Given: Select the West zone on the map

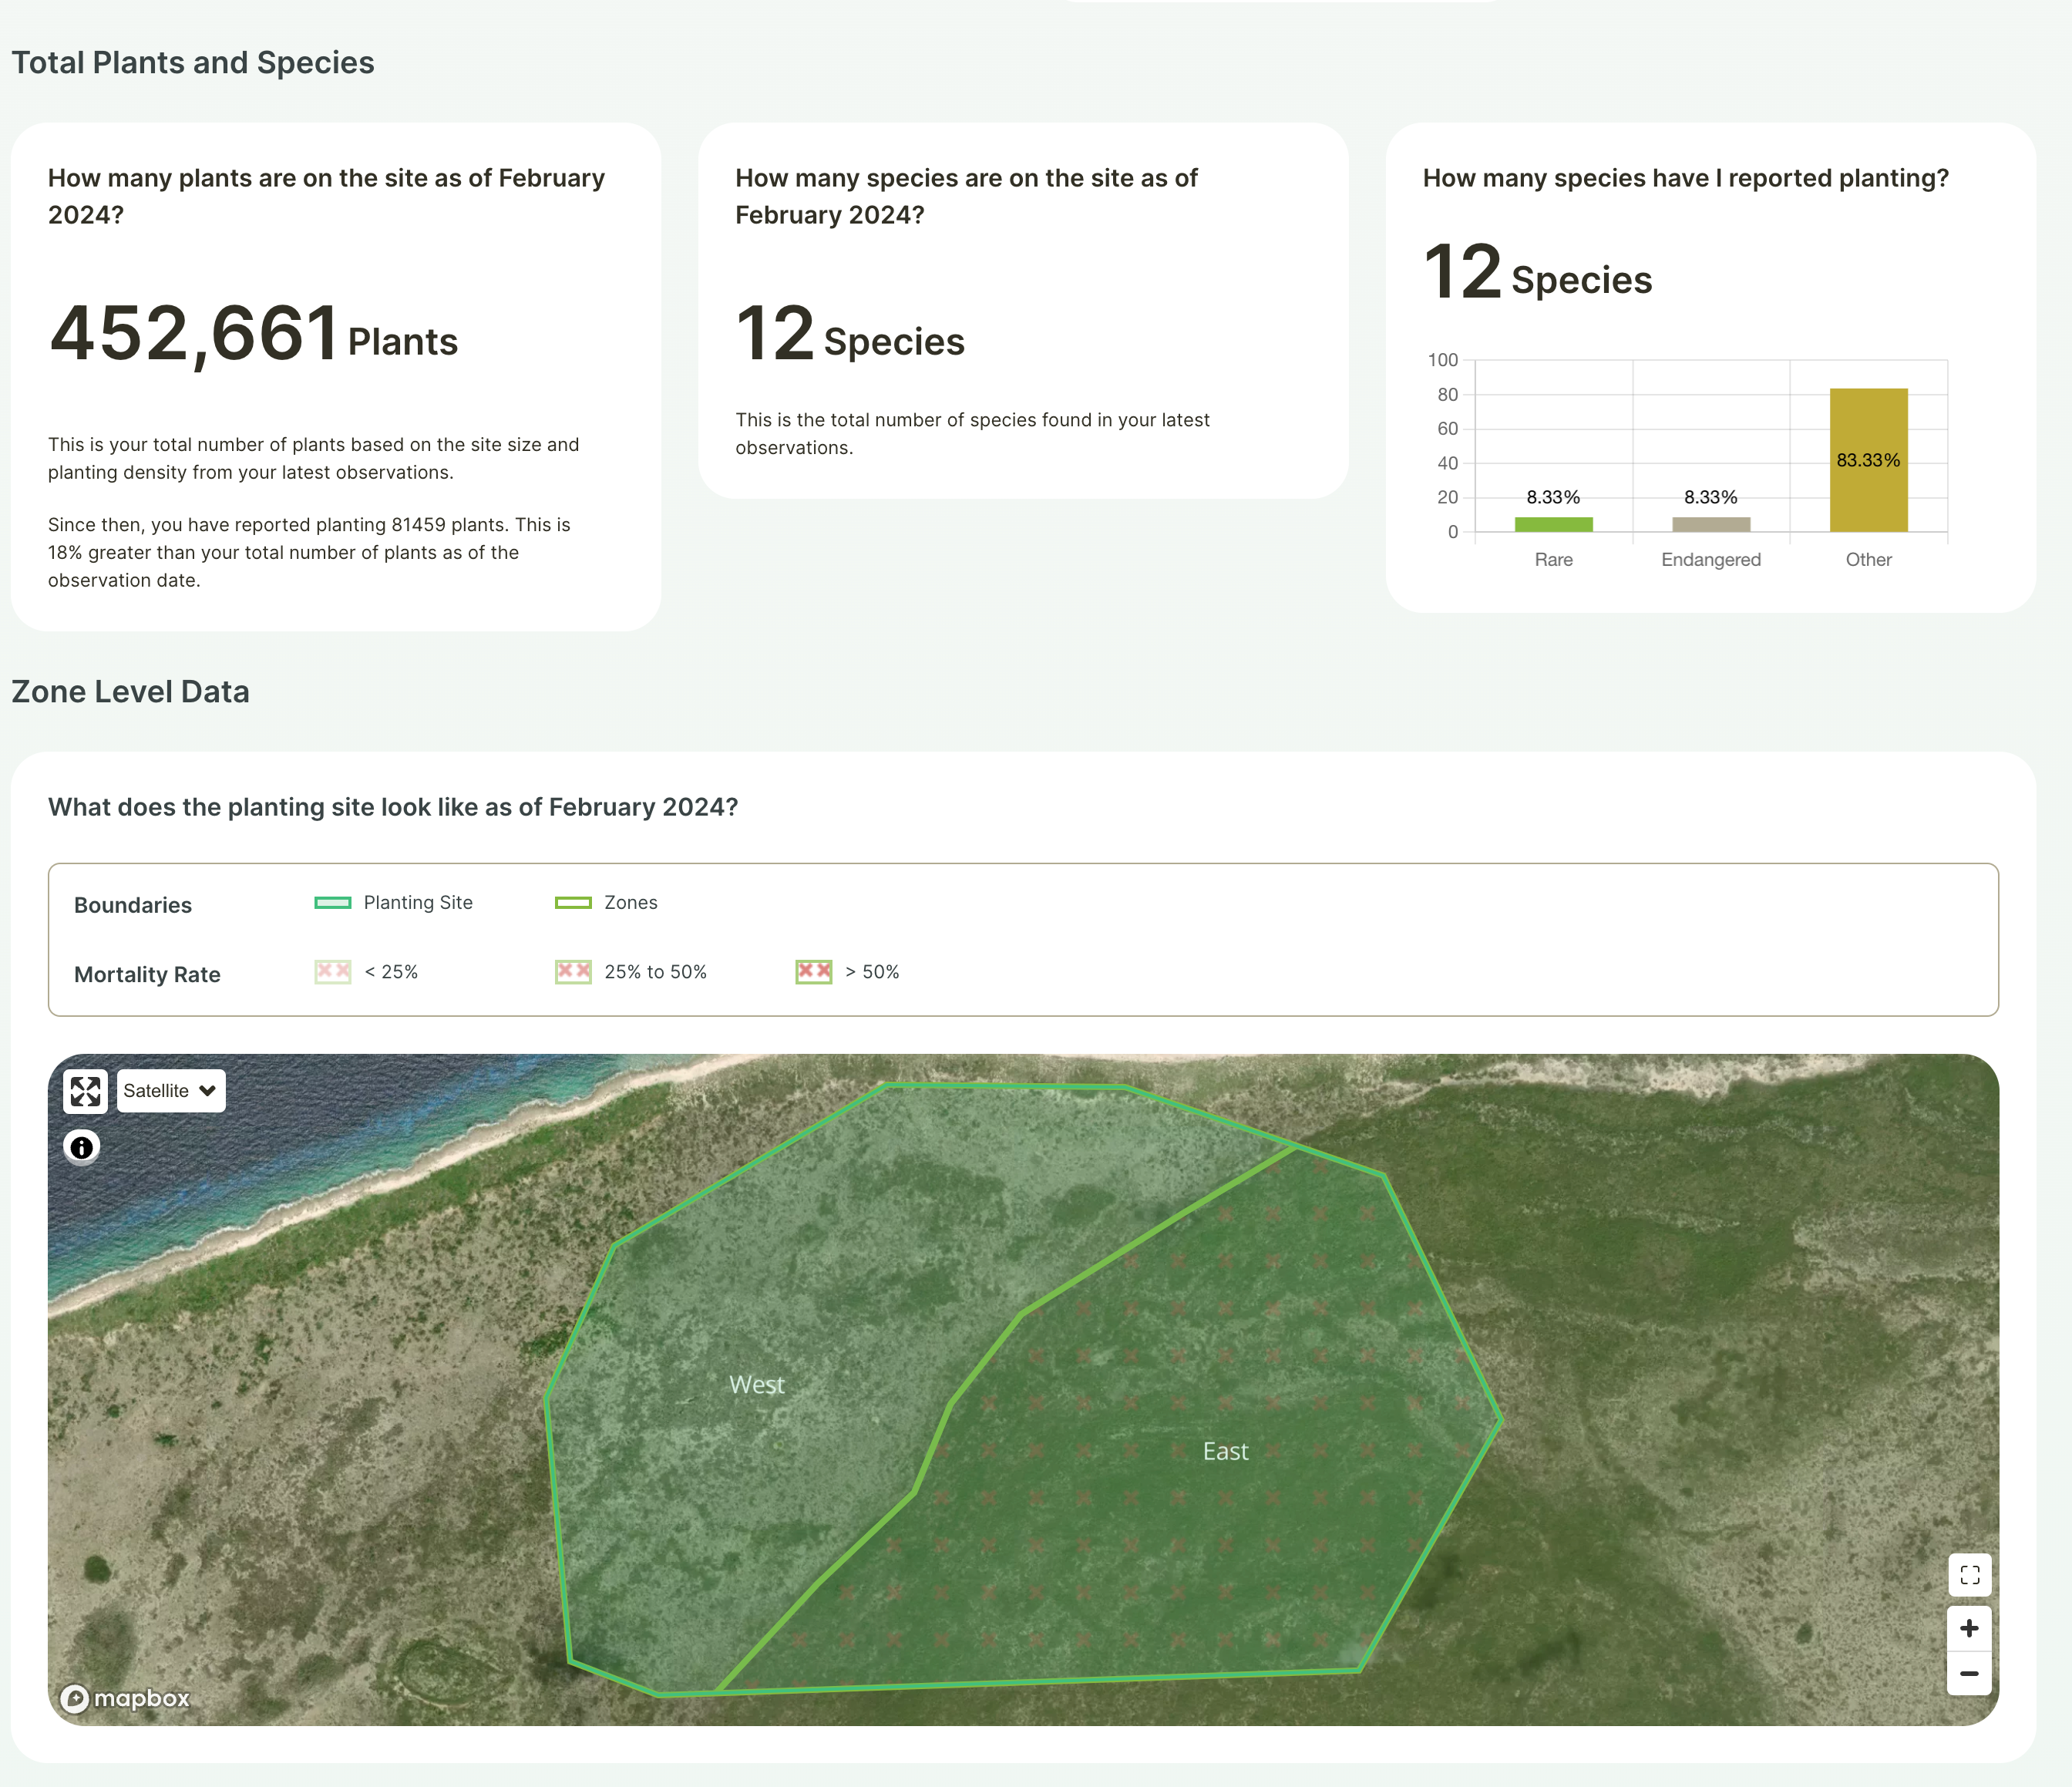Looking at the screenshot, I should (756, 1384).
